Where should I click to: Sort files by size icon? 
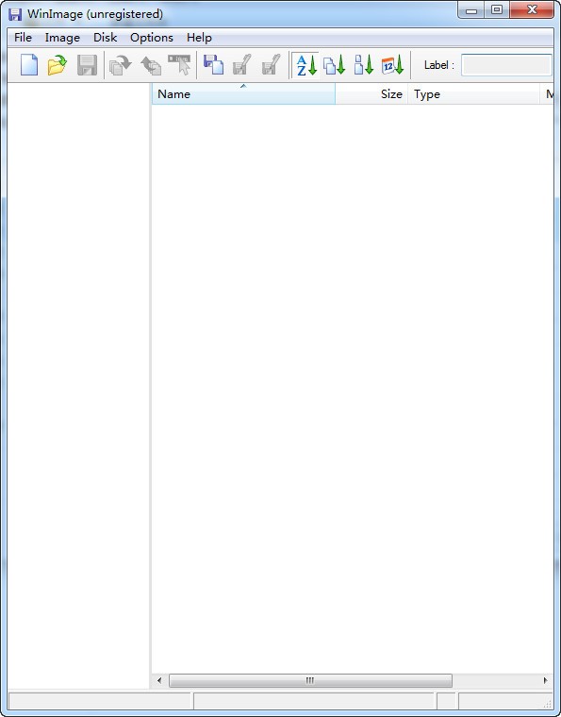point(364,65)
